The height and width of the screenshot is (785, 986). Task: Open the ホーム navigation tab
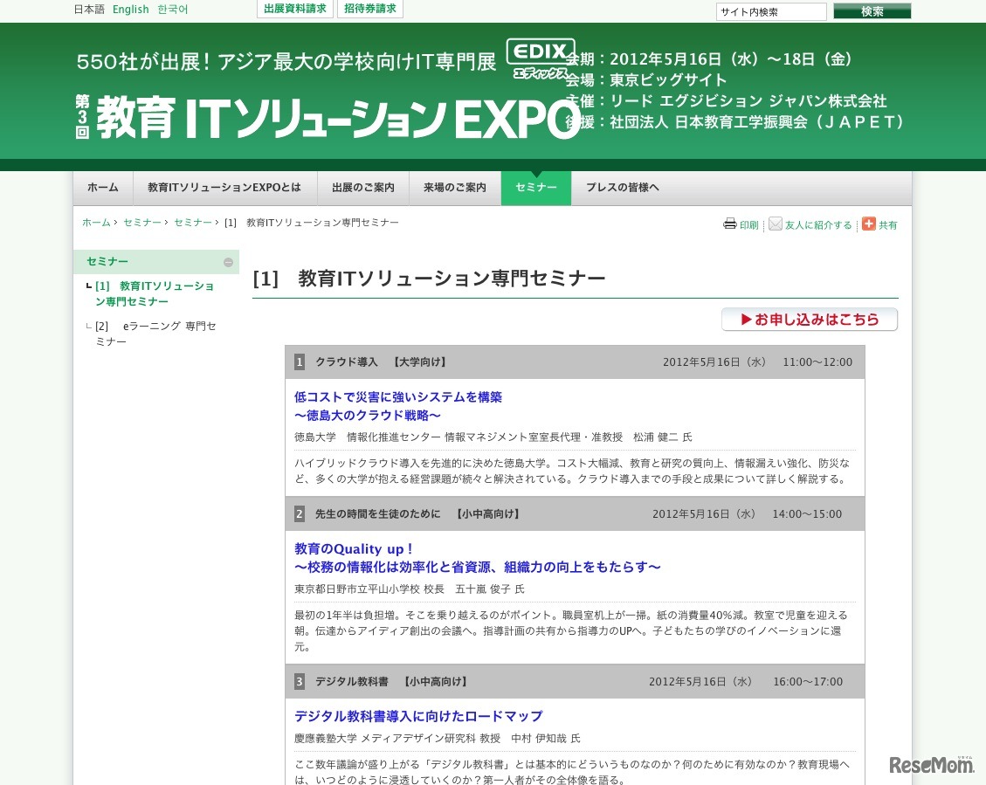pos(102,188)
